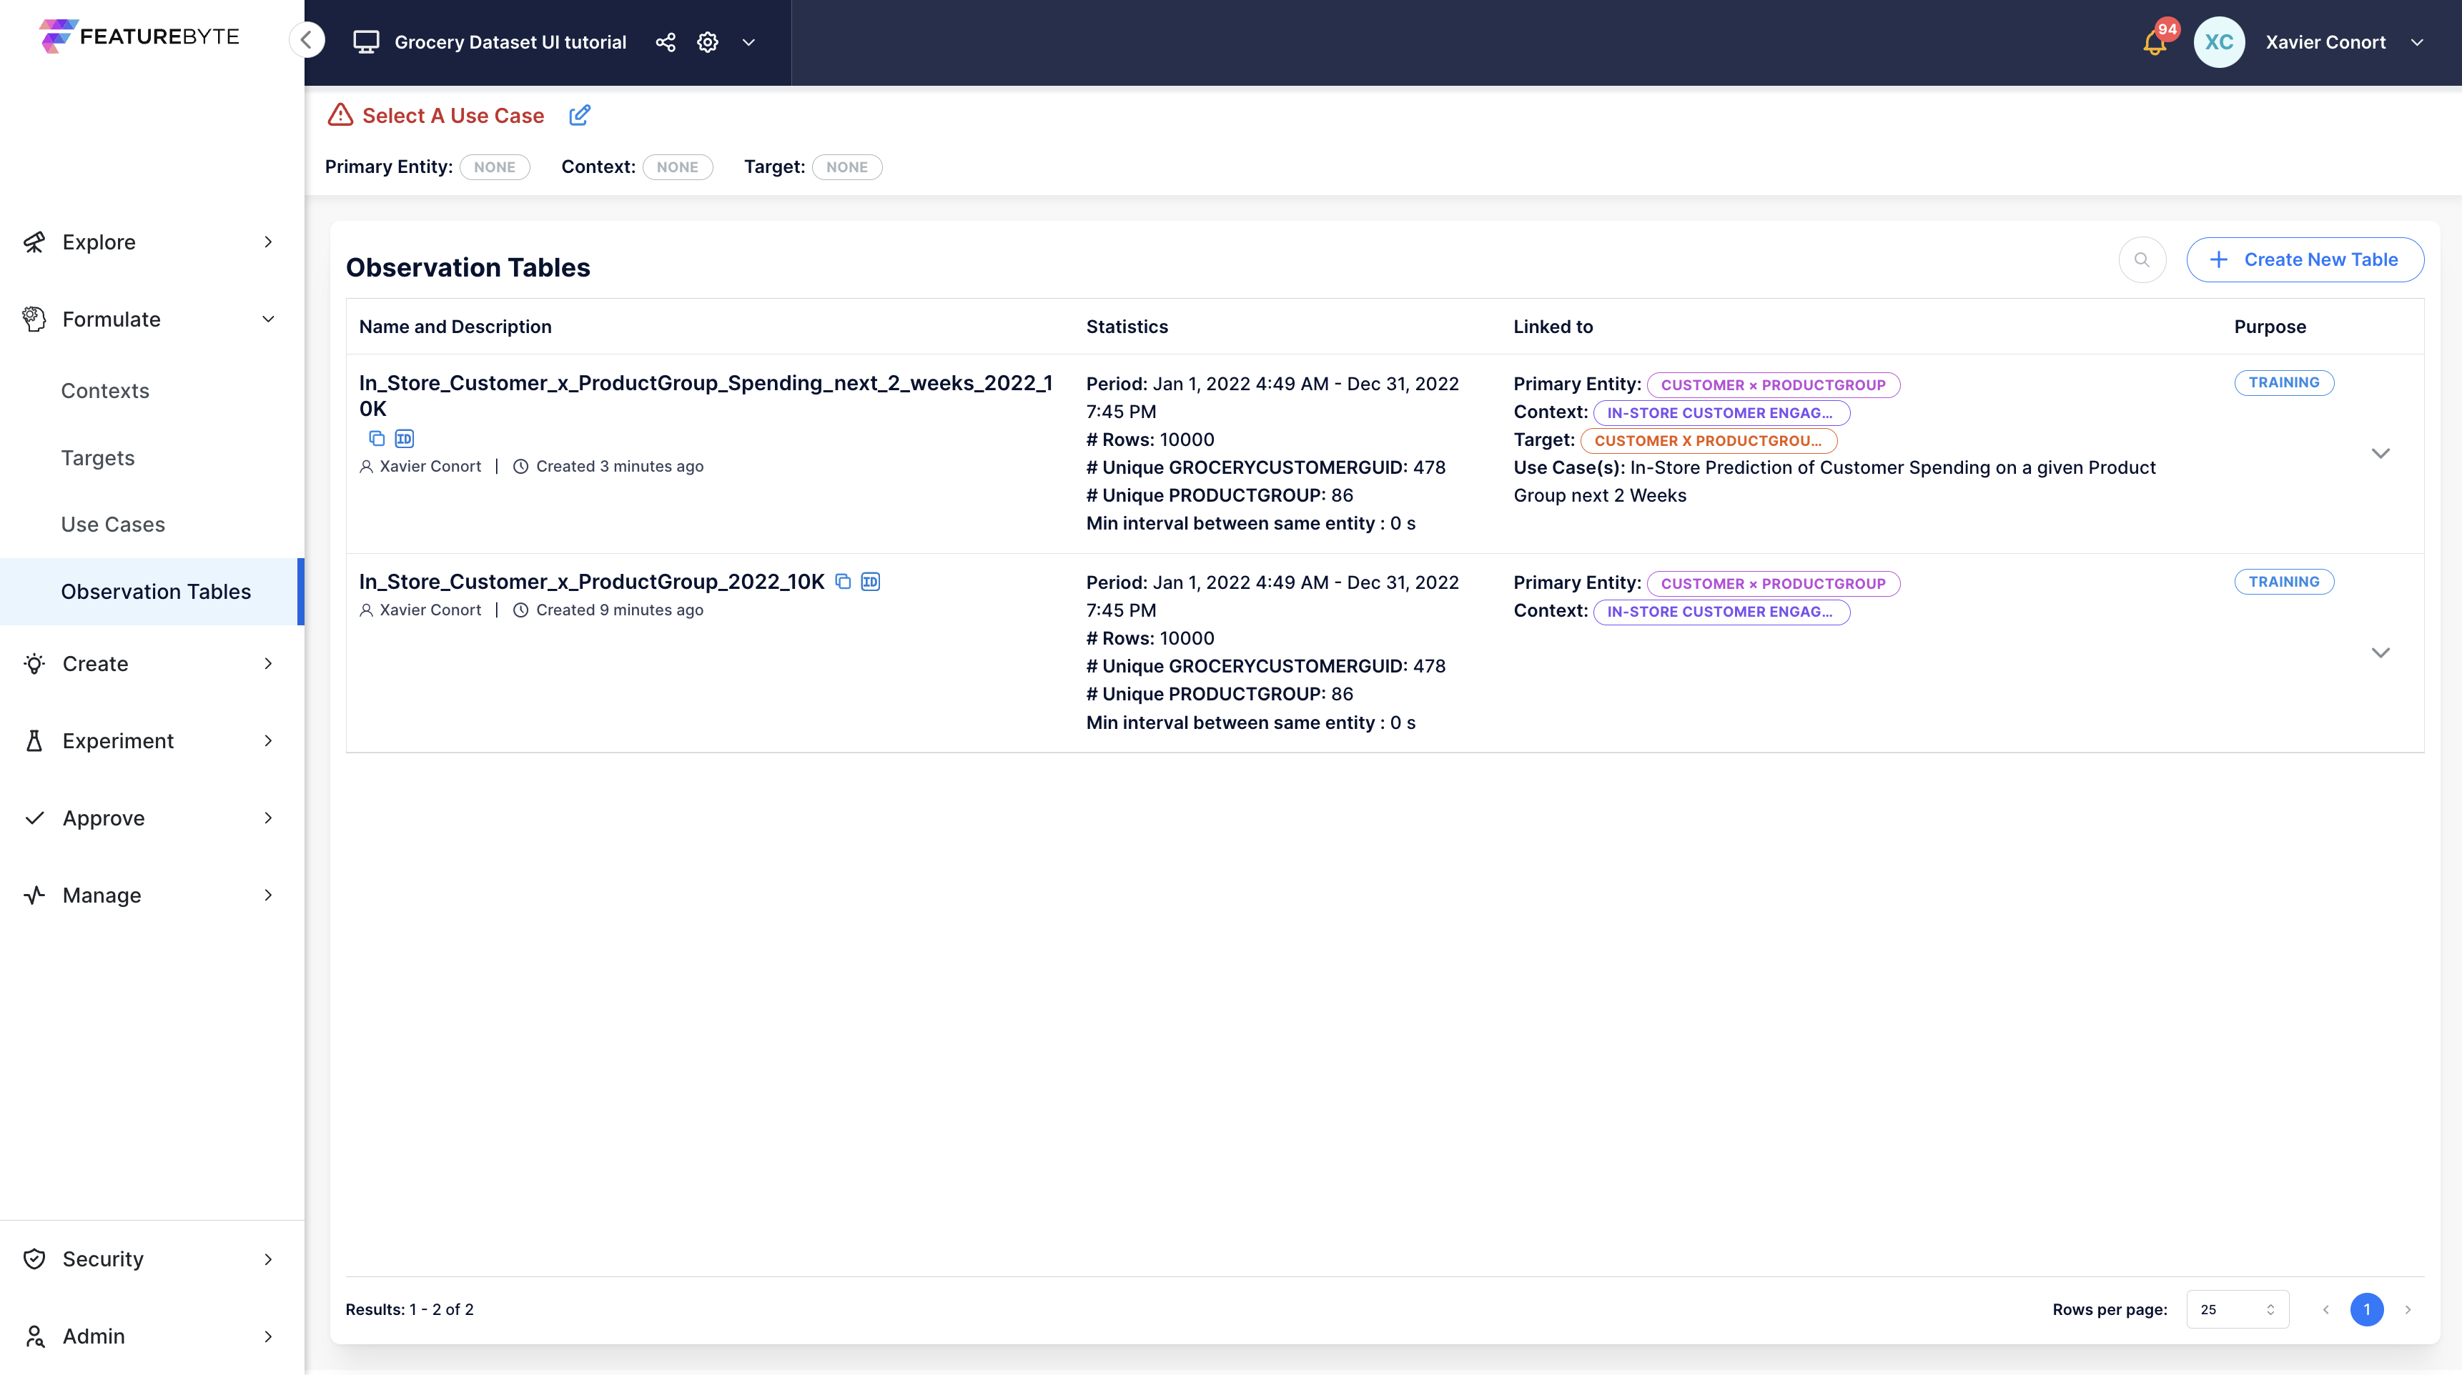Open Targets in sidebar
2462x1375 pixels.
point(97,457)
